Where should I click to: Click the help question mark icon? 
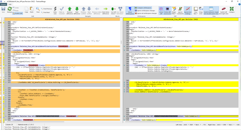239,5
